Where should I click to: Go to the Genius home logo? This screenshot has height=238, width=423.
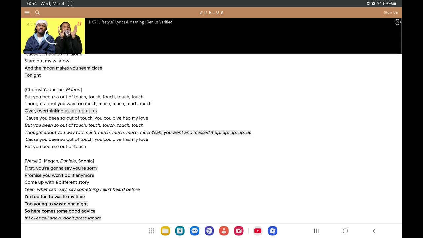point(211,13)
